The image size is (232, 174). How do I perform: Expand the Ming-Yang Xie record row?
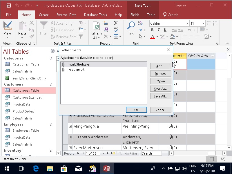point(70,126)
